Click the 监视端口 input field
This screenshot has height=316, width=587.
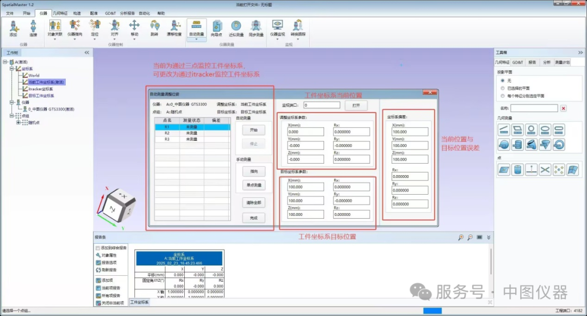tap(322, 105)
